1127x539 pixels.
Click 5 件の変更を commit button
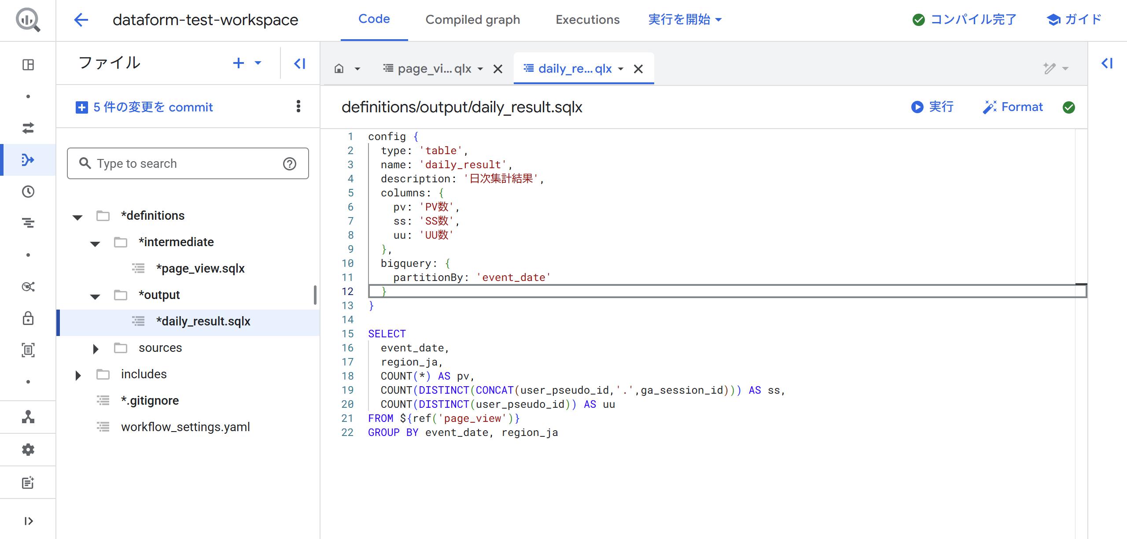[x=144, y=107]
